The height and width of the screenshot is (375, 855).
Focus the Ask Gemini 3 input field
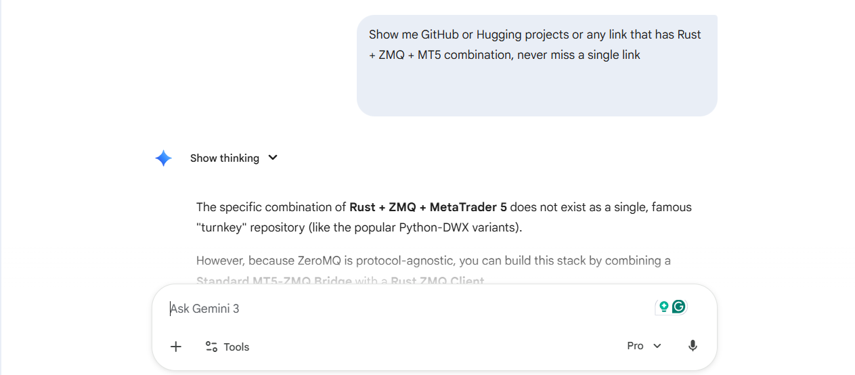pyautogui.click(x=406, y=309)
